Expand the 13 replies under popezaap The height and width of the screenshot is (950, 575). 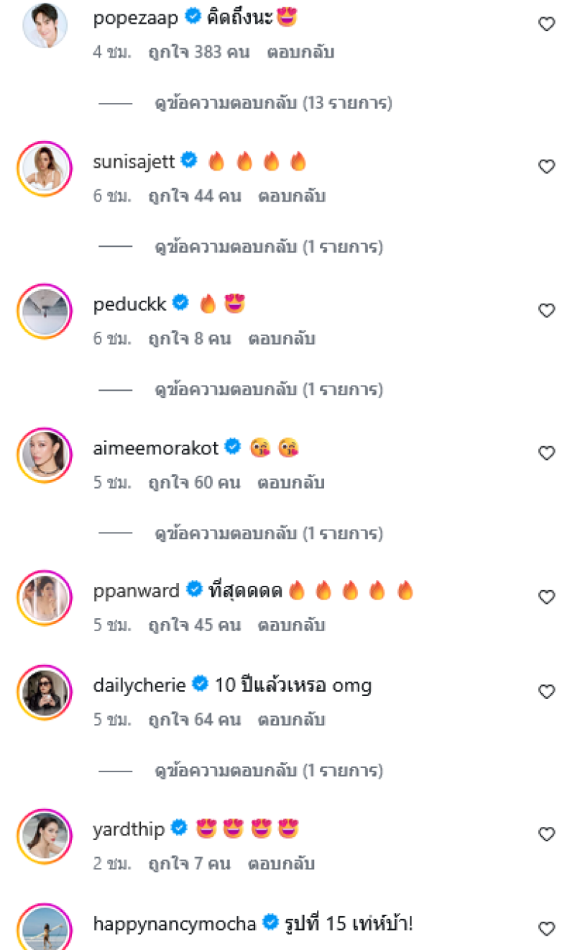point(273,104)
